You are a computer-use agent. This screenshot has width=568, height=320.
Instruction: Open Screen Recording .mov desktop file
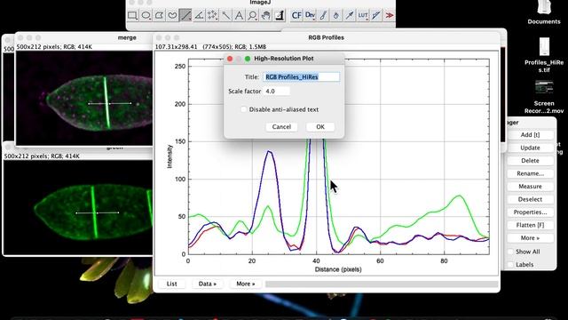pyautogui.click(x=544, y=97)
